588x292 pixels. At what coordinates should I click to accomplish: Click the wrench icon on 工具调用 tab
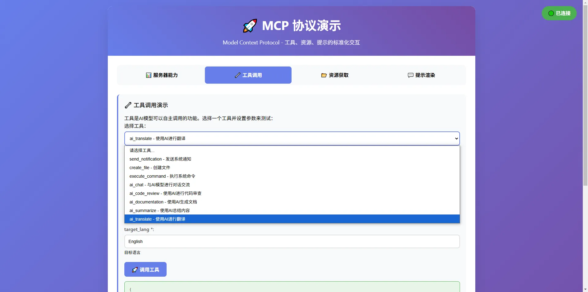pos(237,75)
